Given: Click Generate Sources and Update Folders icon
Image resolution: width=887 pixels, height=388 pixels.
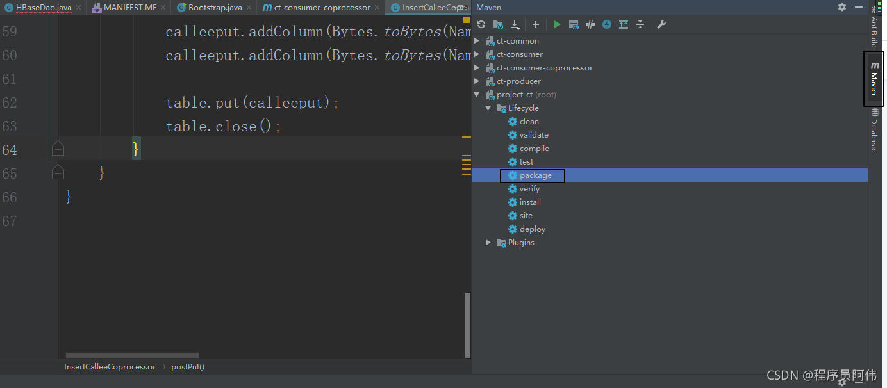Looking at the screenshot, I should (498, 24).
